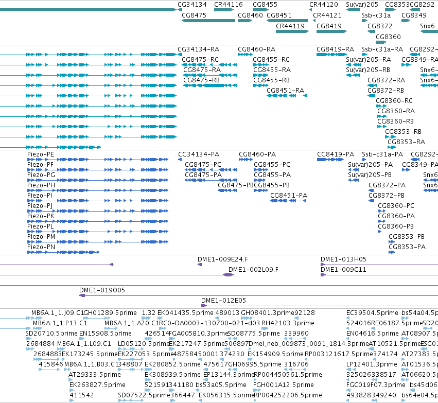This screenshot has height=403, width=438.
Task: Select protein Piezo-PG
Action: (41, 175)
